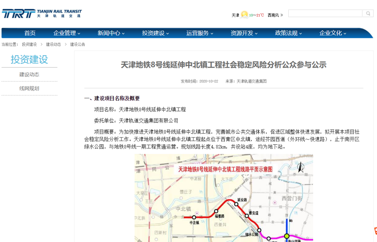Open the 投资建设 navigation menu
Screen dimensions: 377x242
pos(155,33)
